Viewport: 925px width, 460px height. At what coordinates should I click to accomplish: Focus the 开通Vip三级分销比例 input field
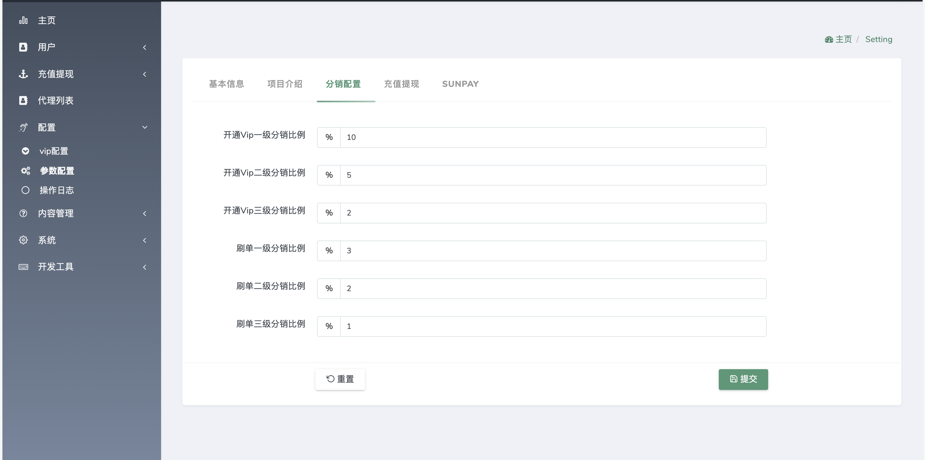pyautogui.click(x=553, y=213)
